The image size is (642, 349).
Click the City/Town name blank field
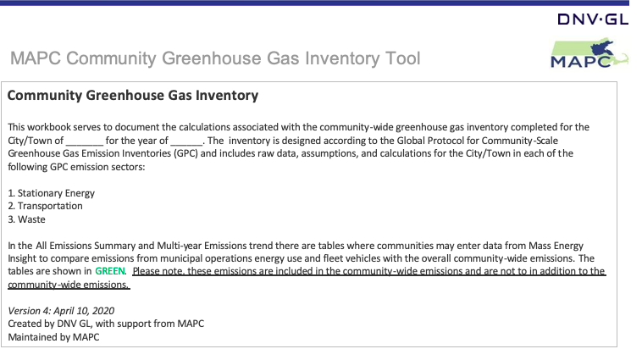click(85, 141)
